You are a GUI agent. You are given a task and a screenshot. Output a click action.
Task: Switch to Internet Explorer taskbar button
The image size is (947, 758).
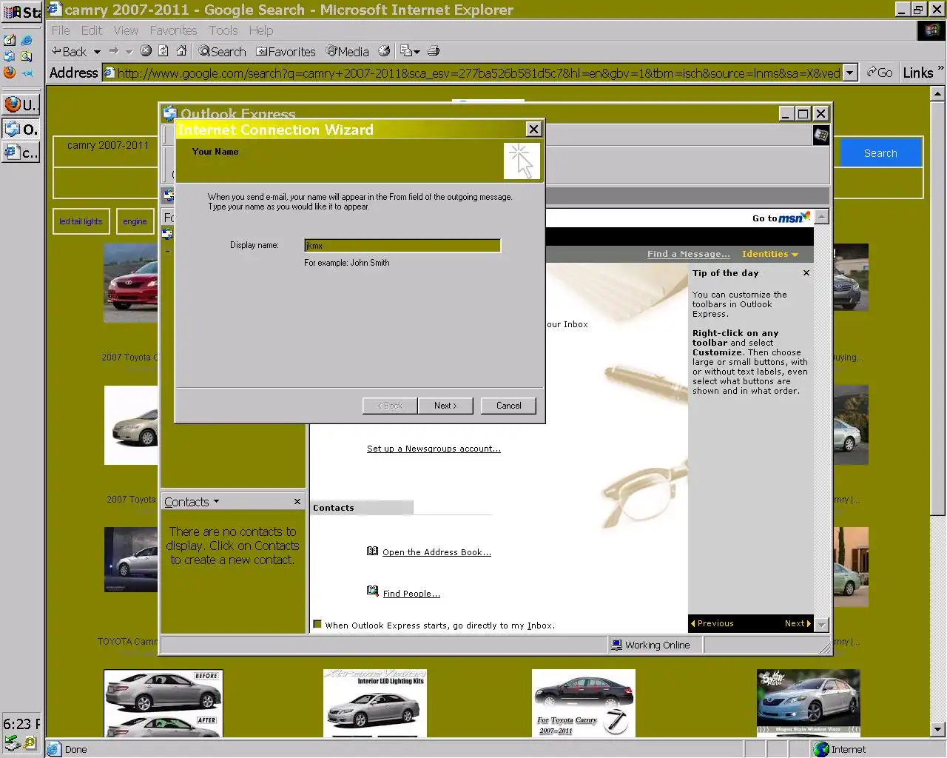coord(21,152)
